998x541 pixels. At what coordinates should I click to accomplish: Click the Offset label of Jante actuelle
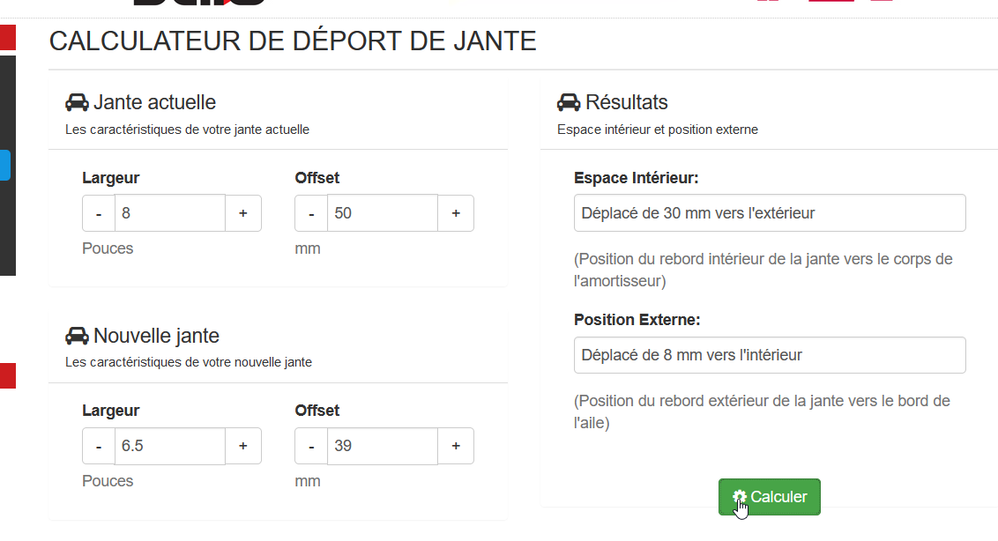click(317, 178)
